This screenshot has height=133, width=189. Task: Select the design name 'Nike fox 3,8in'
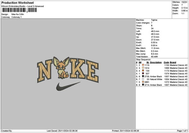tap(18, 14)
